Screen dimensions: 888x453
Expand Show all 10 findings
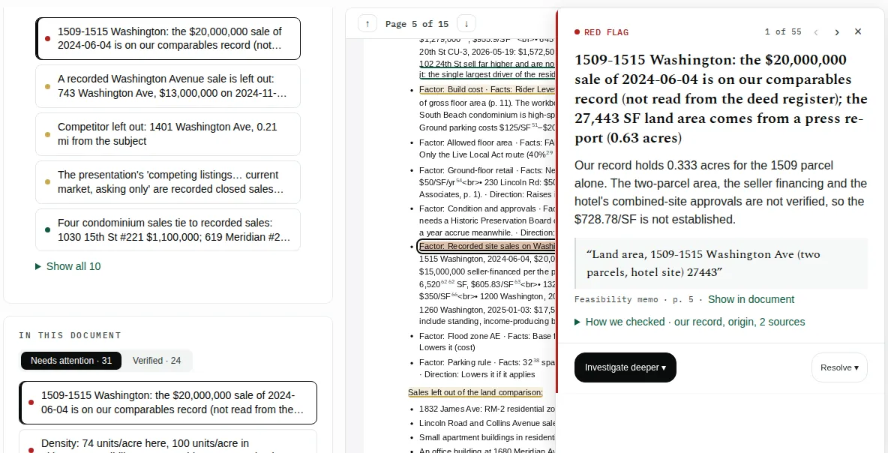[68, 266]
